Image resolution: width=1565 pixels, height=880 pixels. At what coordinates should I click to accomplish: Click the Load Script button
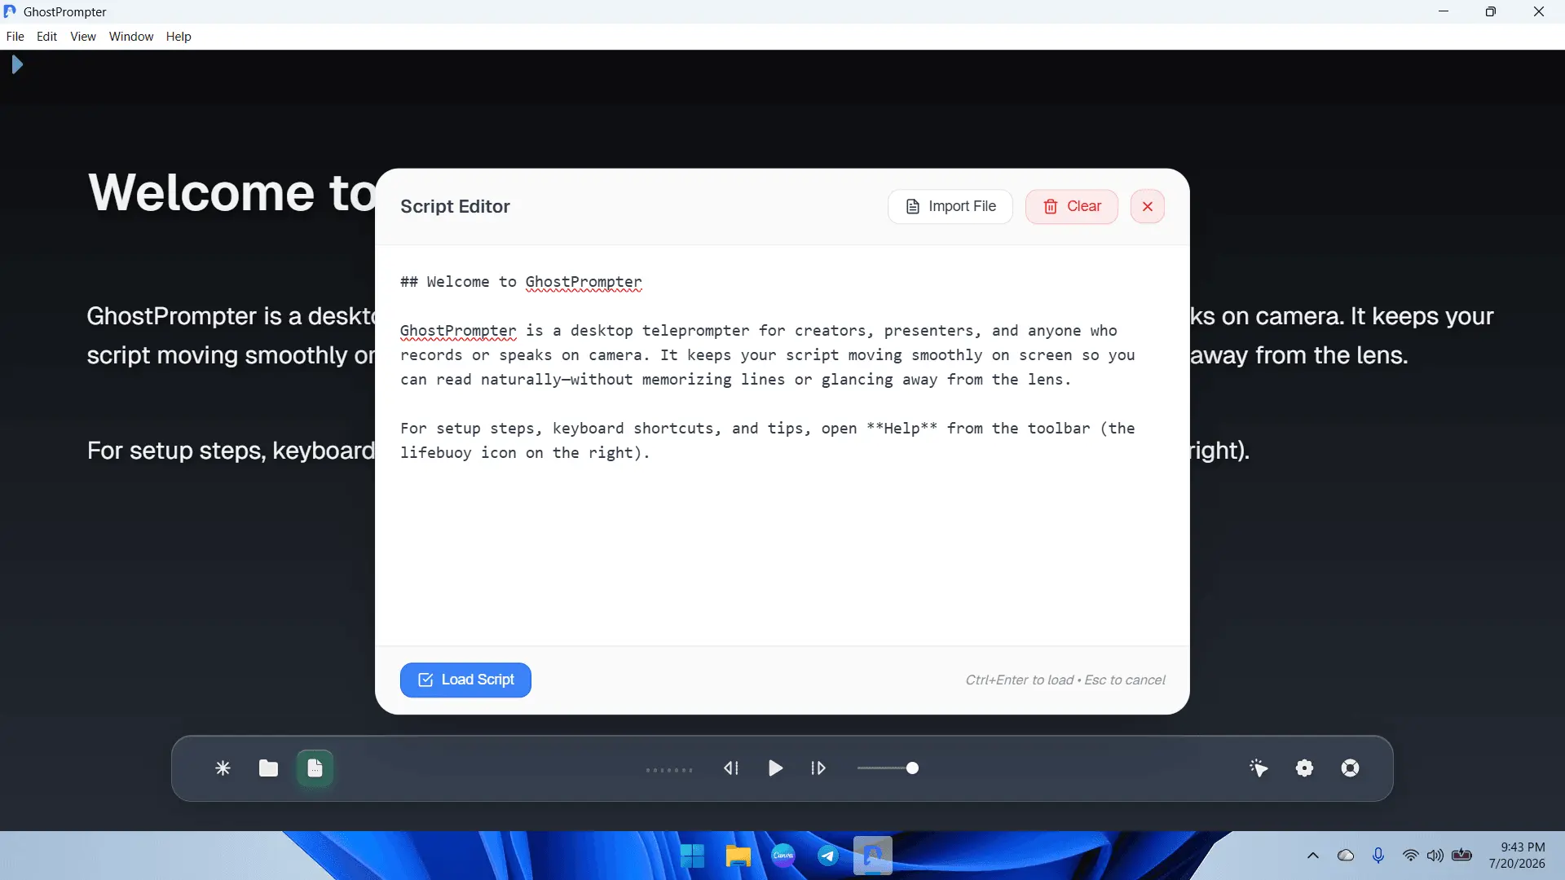coord(465,680)
